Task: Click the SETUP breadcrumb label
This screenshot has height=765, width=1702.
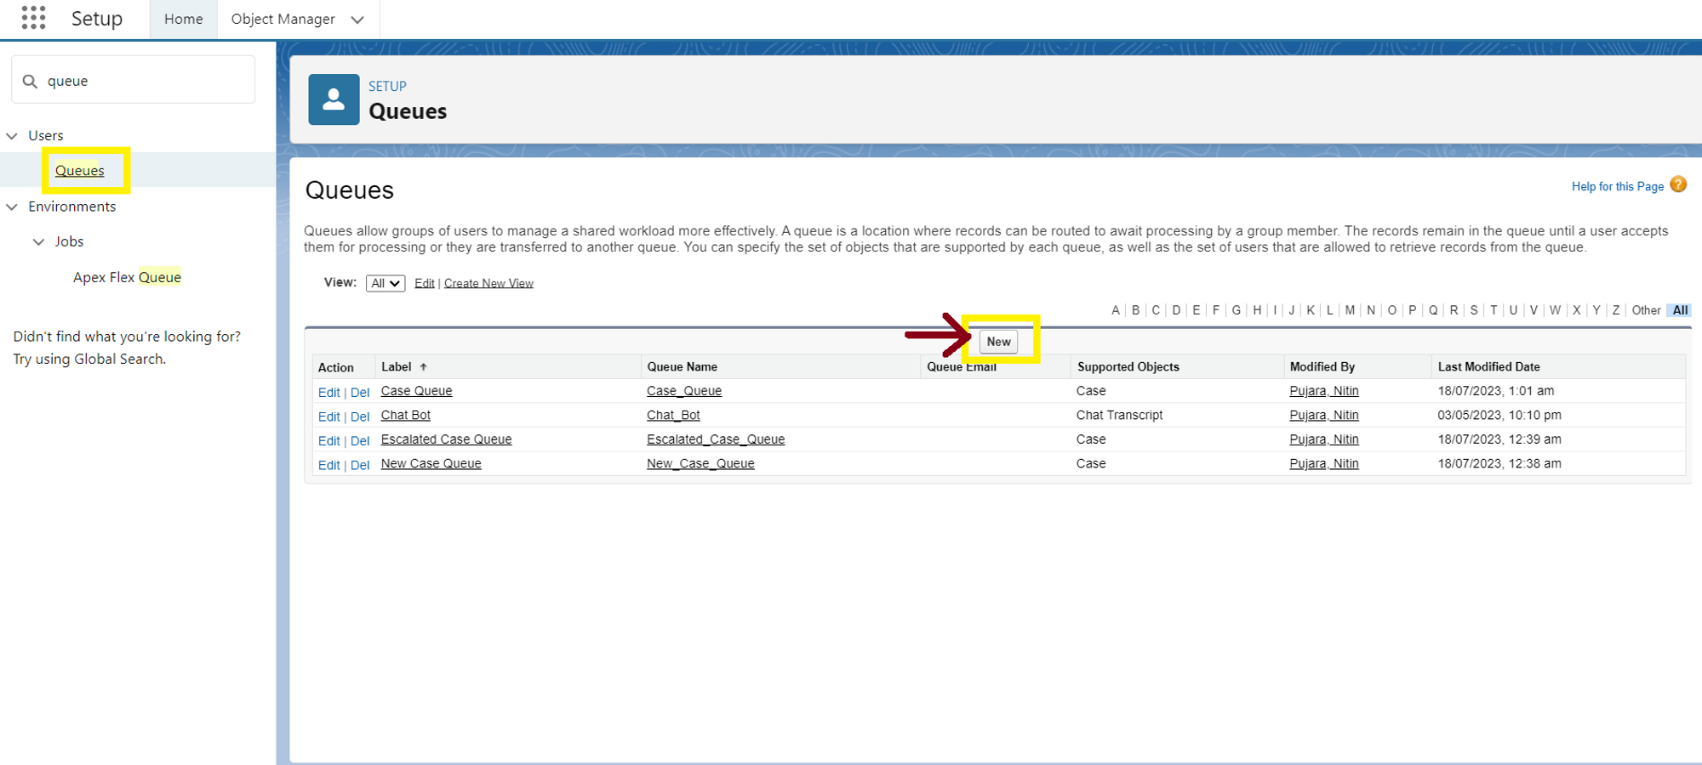Action: pyautogui.click(x=387, y=86)
